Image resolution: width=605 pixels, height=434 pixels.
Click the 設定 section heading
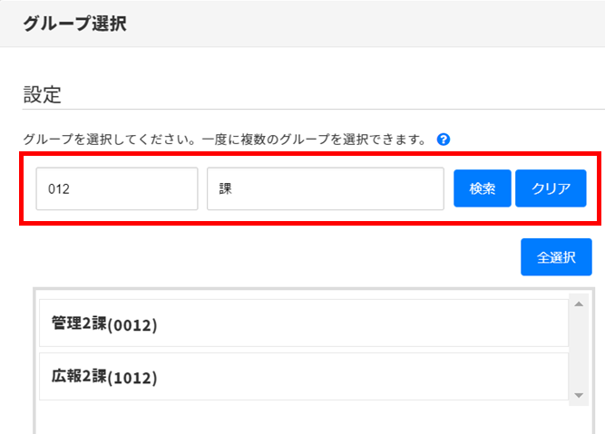pyautogui.click(x=42, y=94)
